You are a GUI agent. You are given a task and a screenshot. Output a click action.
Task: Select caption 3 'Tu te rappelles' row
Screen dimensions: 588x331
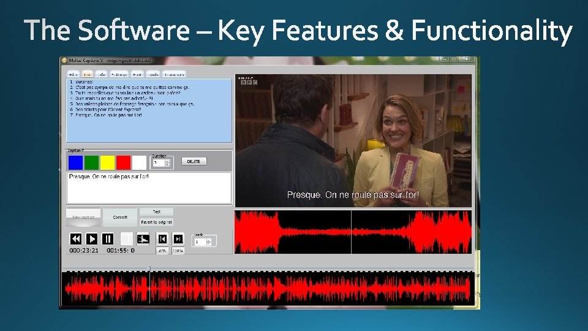coord(149,93)
